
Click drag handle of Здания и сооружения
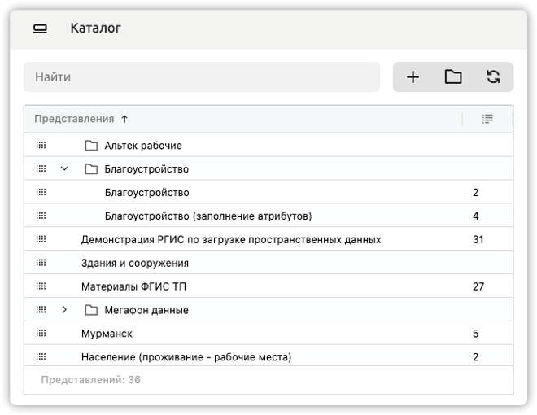(x=41, y=263)
